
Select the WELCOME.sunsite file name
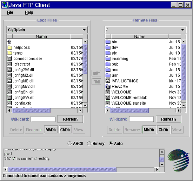(x=128, y=103)
